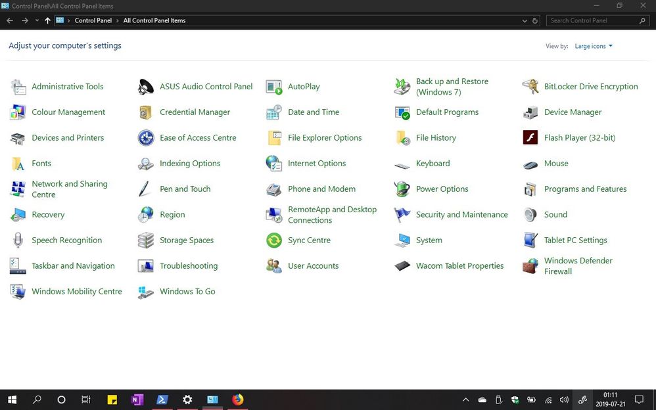Image resolution: width=656 pixels, height=410 pixels.
Task: Open the Windows To Go link
Action: (187, 291)
